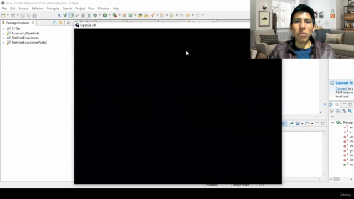Toggle Mark Occurrences highlighter button
The image size is (354, 199).
point(71,15)
